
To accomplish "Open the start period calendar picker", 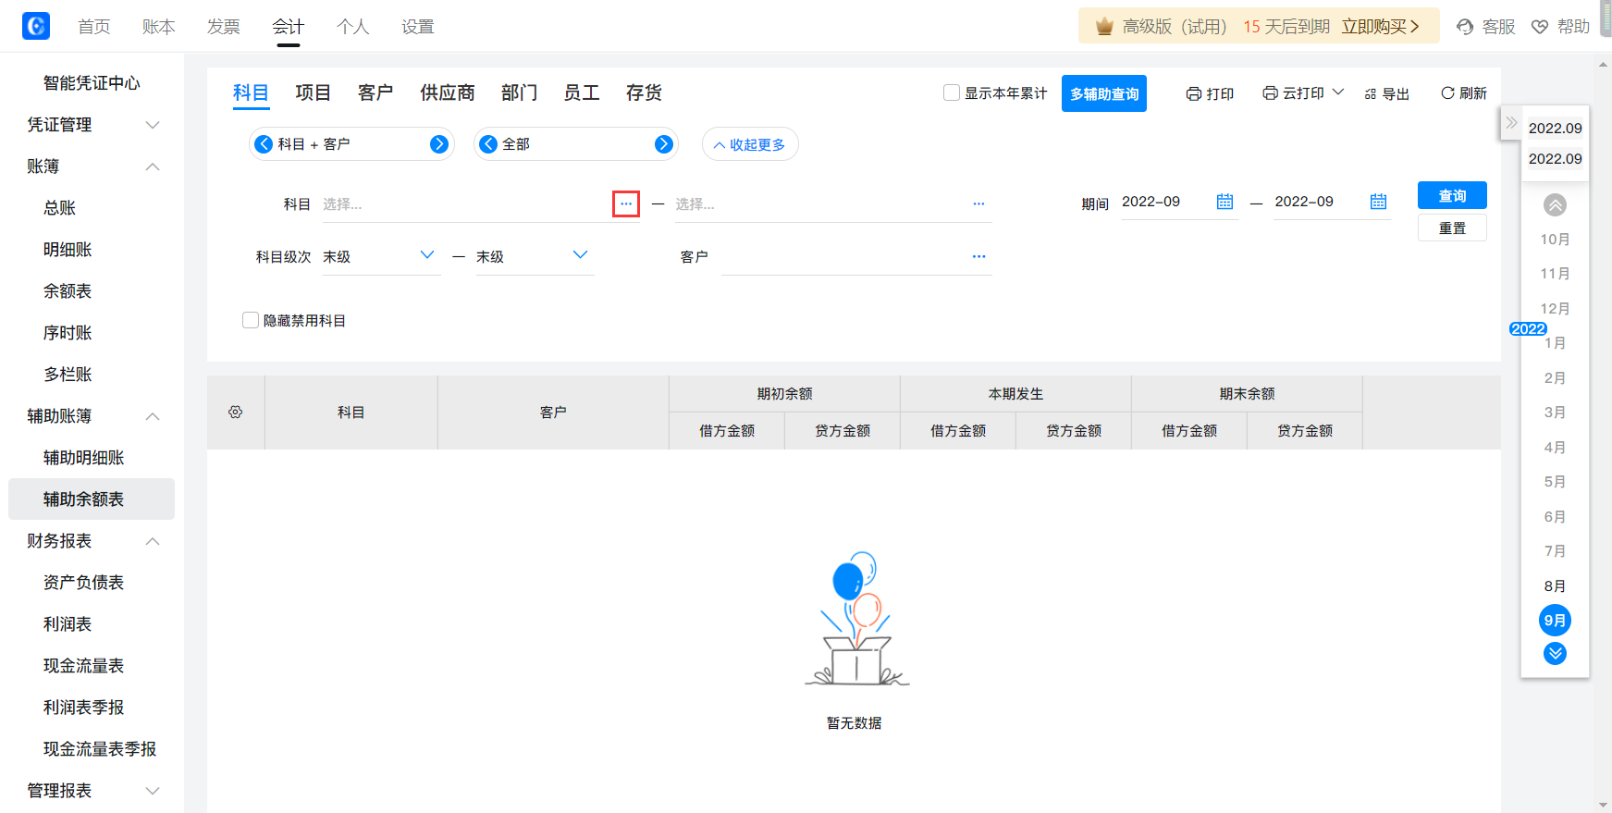I will (x=1224, y=202).
